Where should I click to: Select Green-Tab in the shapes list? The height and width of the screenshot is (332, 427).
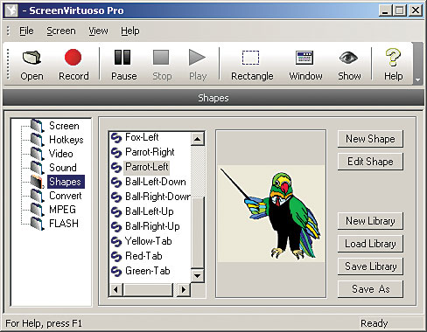(x=148, y=271)
